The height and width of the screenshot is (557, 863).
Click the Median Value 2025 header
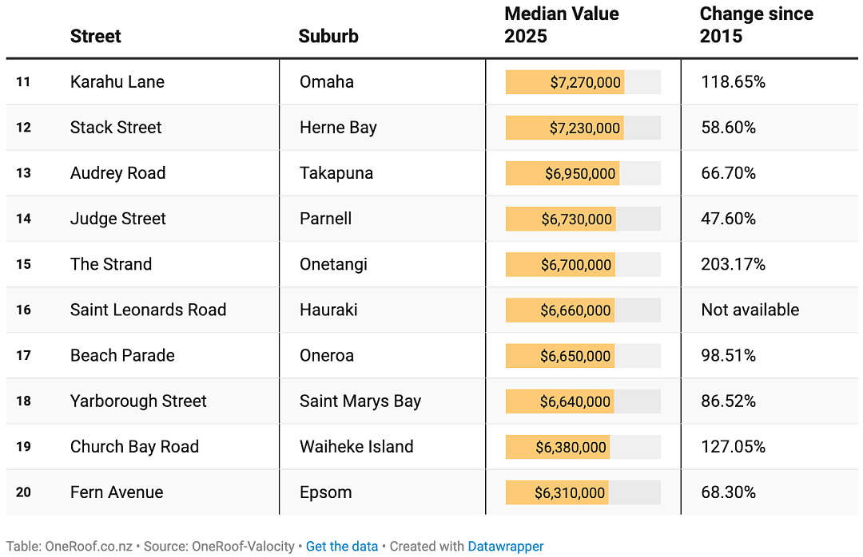562,25
